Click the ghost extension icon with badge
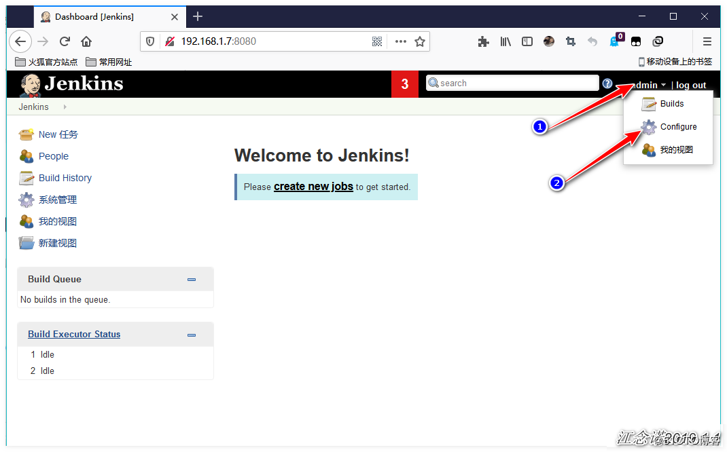Viewport: 727px width, 452px height. 615,41
